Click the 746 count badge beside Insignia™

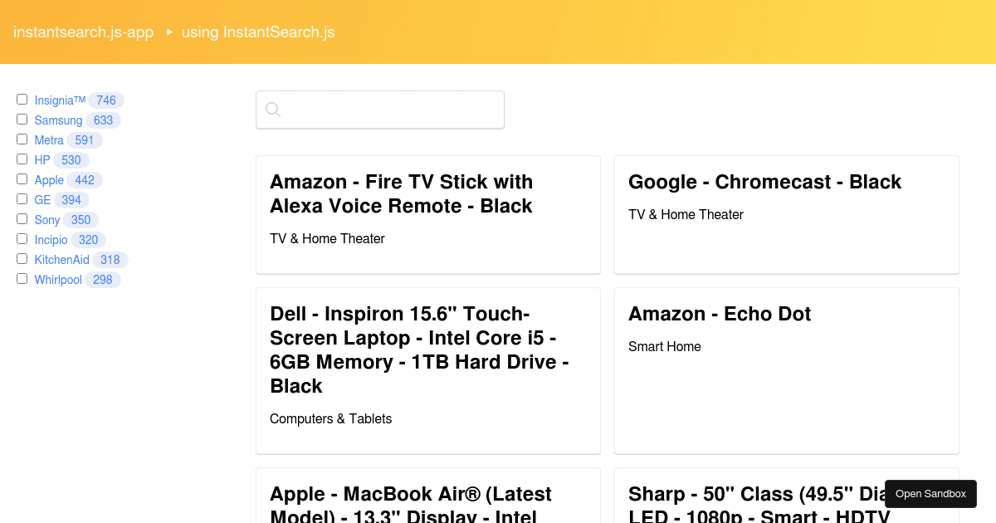[x=105, y=100]
